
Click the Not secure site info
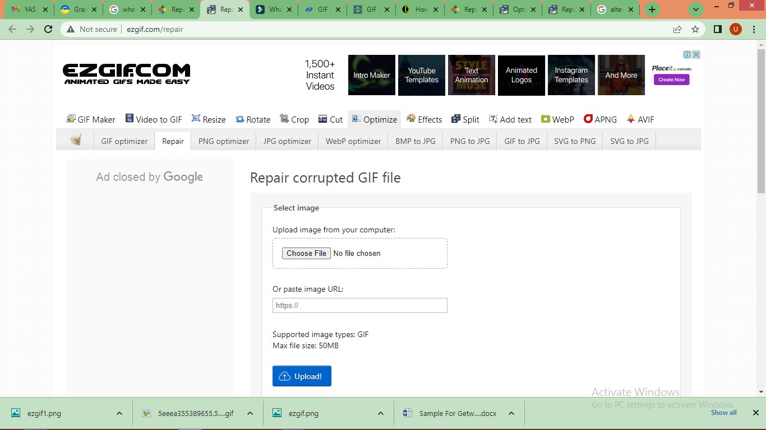[x=91, y=29]
